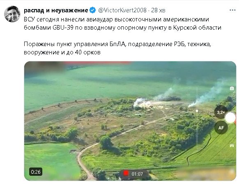Click the 0:26 video duration badge

click(36, 172)
